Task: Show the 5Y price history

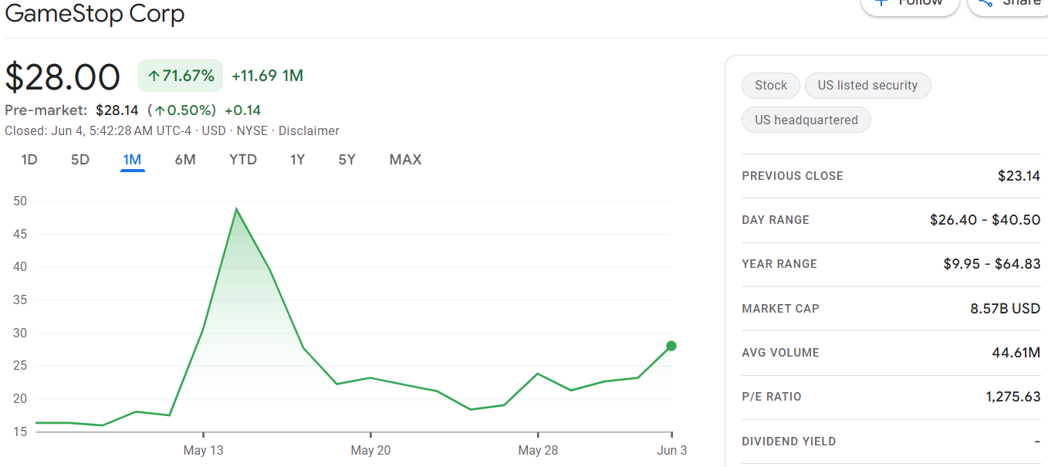Action: pos(347,160)
